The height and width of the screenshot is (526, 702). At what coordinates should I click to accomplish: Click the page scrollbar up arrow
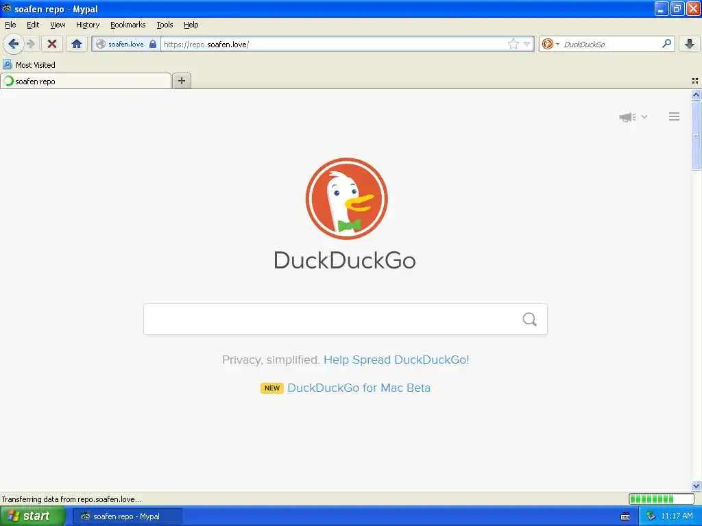pyautogui.click(x=696, y=95)
